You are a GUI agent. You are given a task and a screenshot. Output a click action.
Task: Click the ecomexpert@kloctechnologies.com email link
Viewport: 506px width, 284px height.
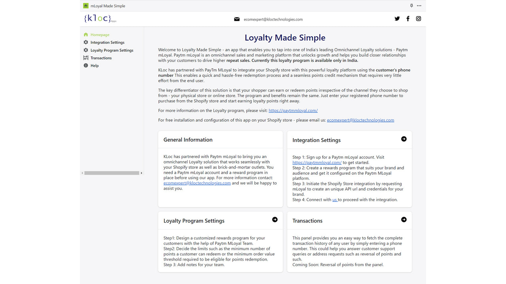[360, 120]
